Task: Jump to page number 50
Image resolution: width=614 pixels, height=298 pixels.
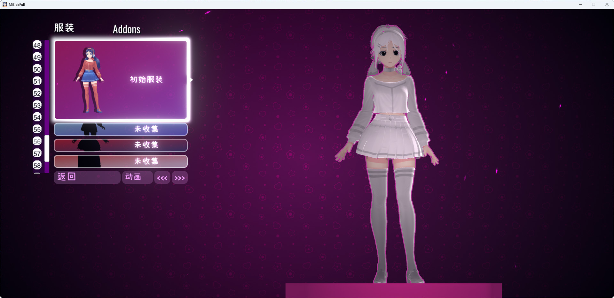Action: click(37, 69)
